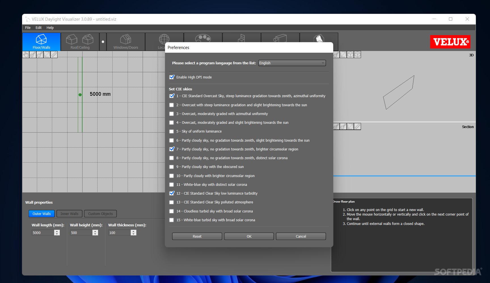490x283 pixels.
Task: Click the Wall height input field
Action: (81, 233)
